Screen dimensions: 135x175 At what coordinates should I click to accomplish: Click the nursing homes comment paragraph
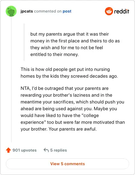(69, 73)
